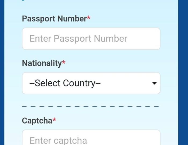The width and height of the screenshot is (188, 145).
Task: Click empty area right of Nationality label
Action: click(x=113, y=63)
